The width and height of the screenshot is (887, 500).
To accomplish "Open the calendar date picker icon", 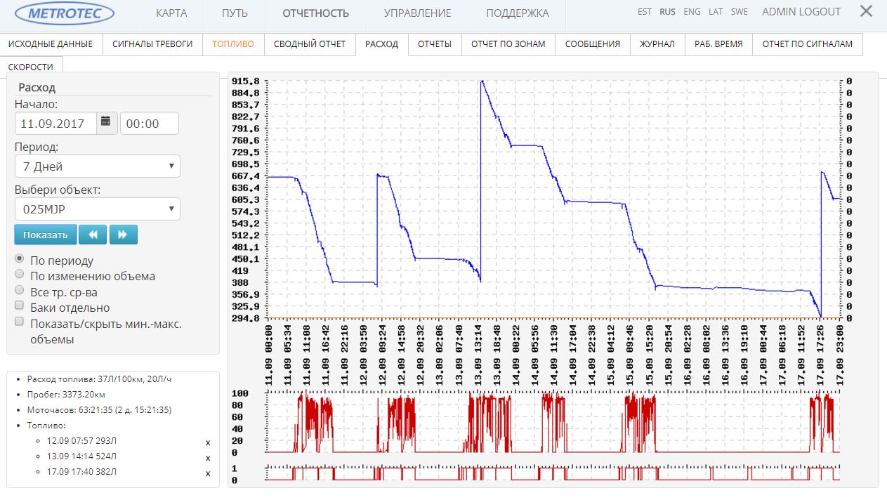I will pyautogui.click(x=105, y=122).
